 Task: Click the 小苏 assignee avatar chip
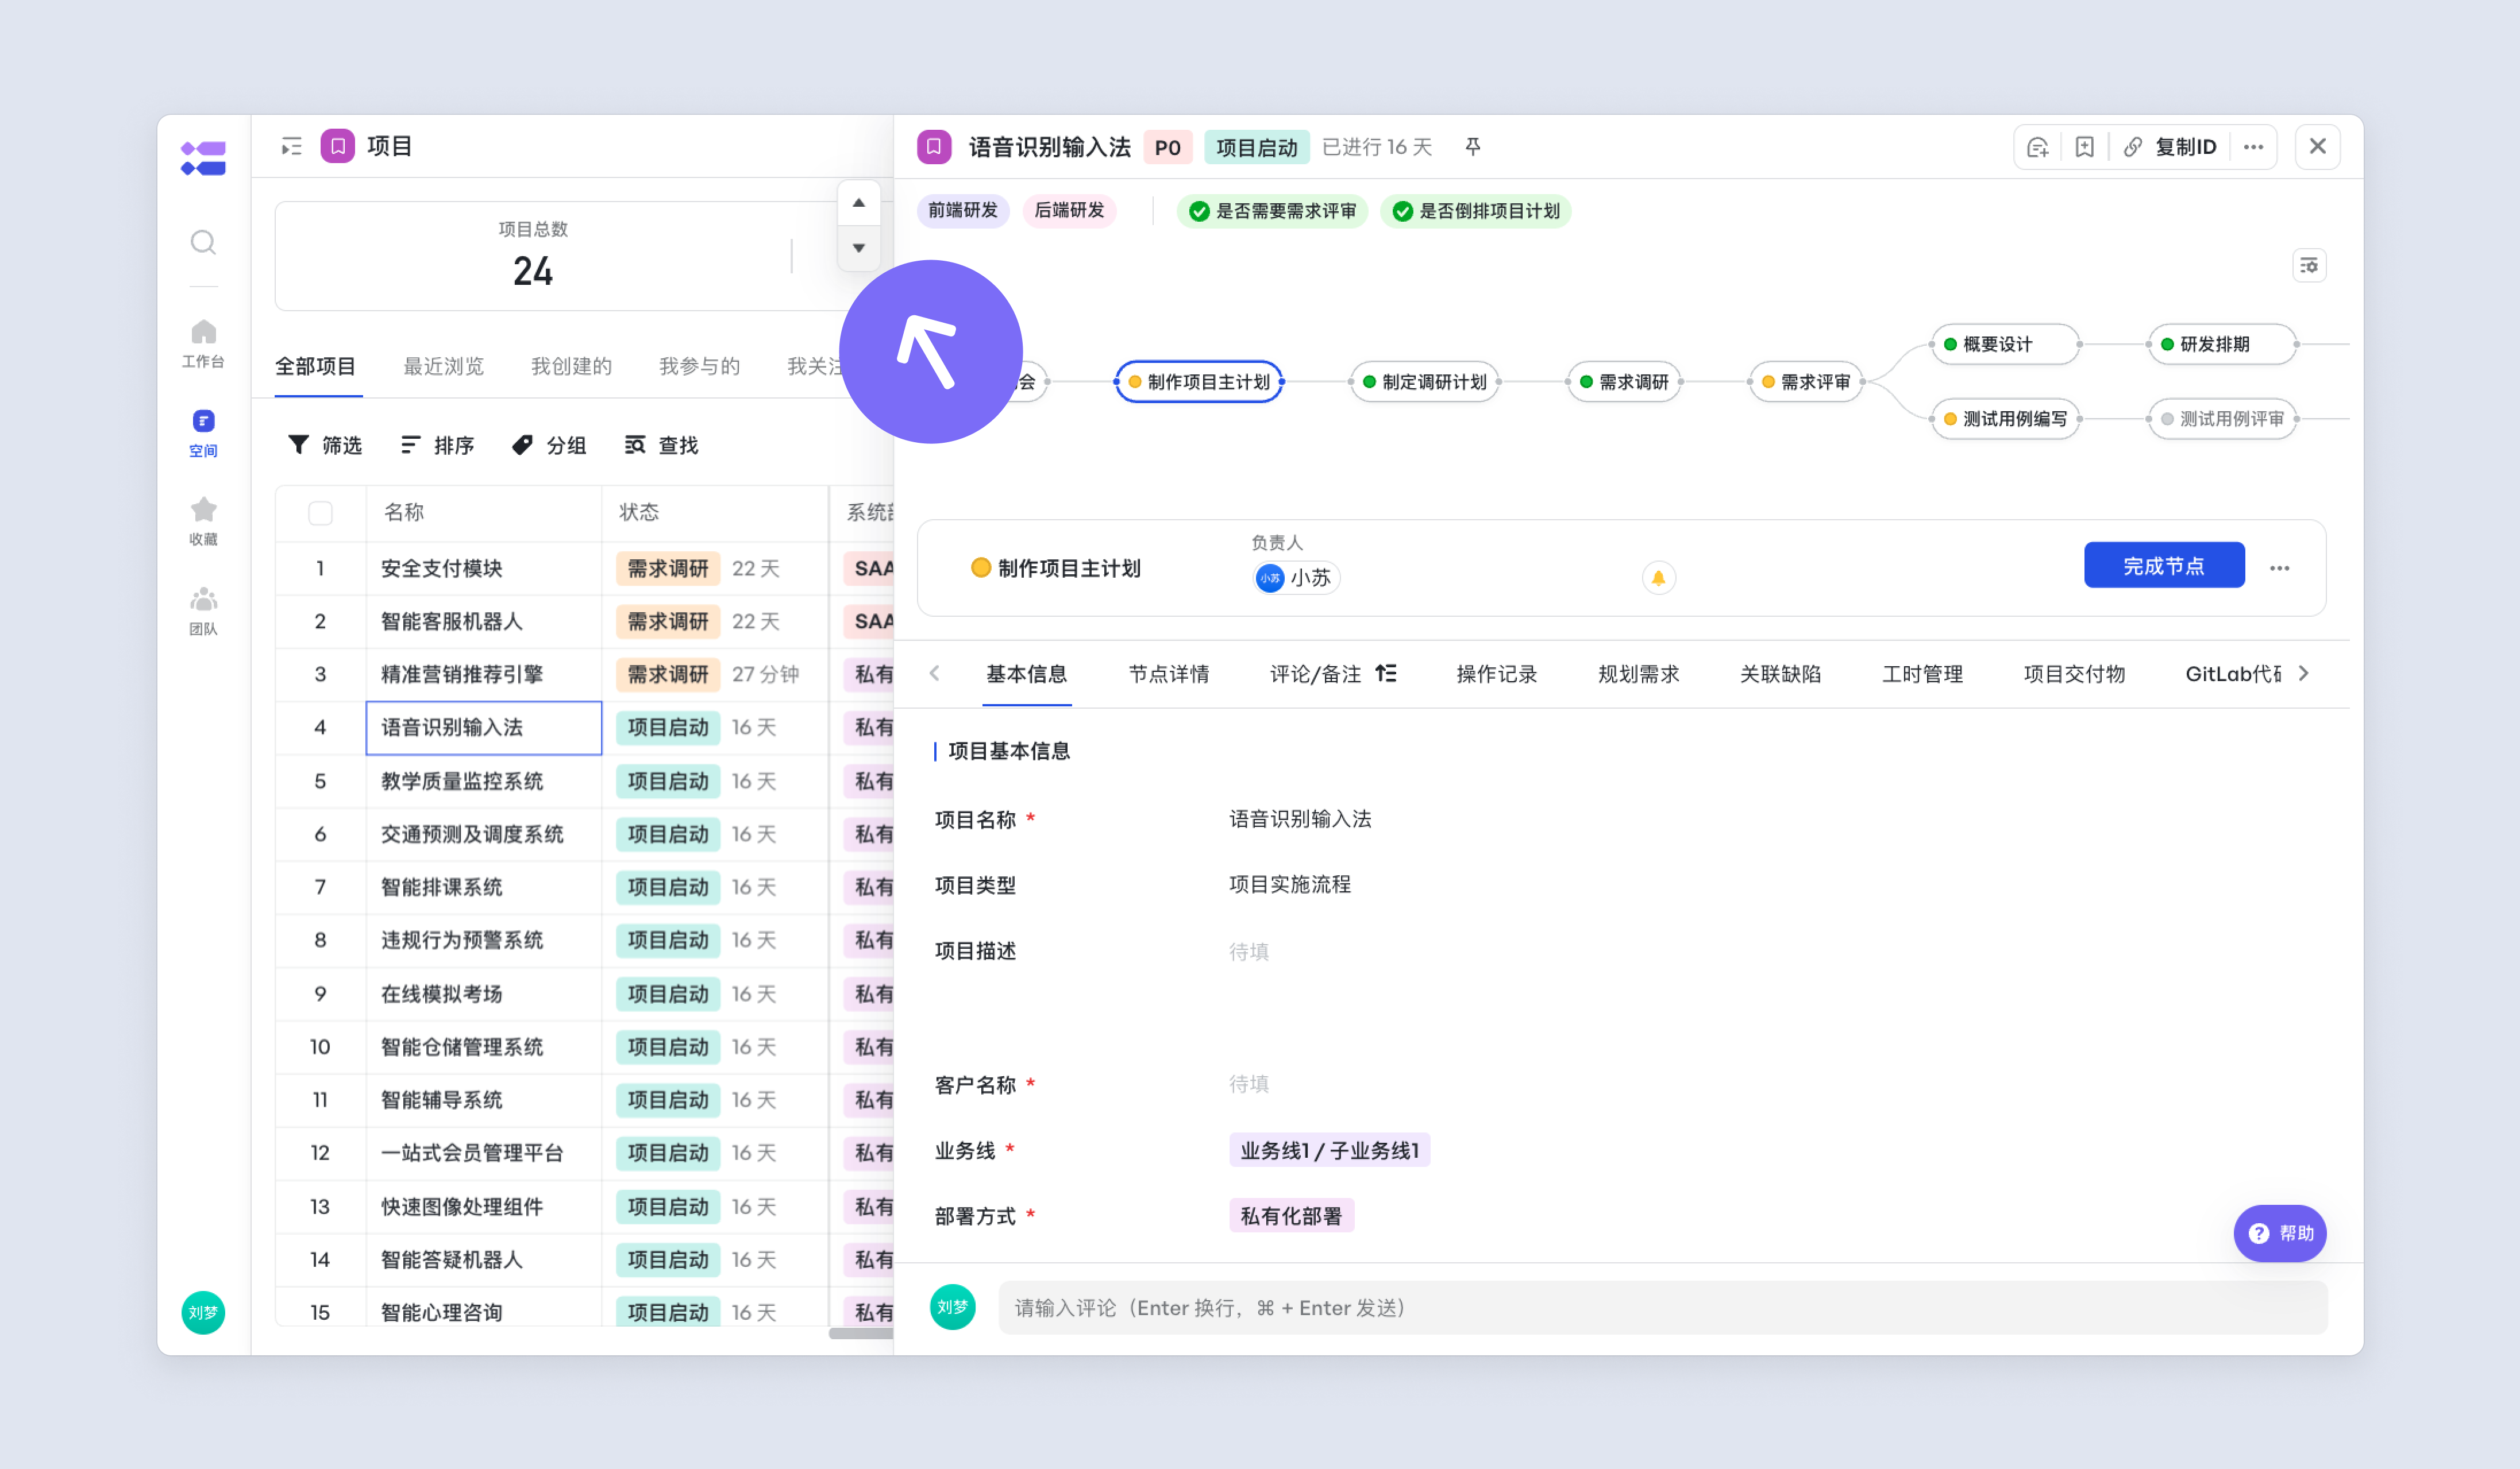tap(1296, 578)
